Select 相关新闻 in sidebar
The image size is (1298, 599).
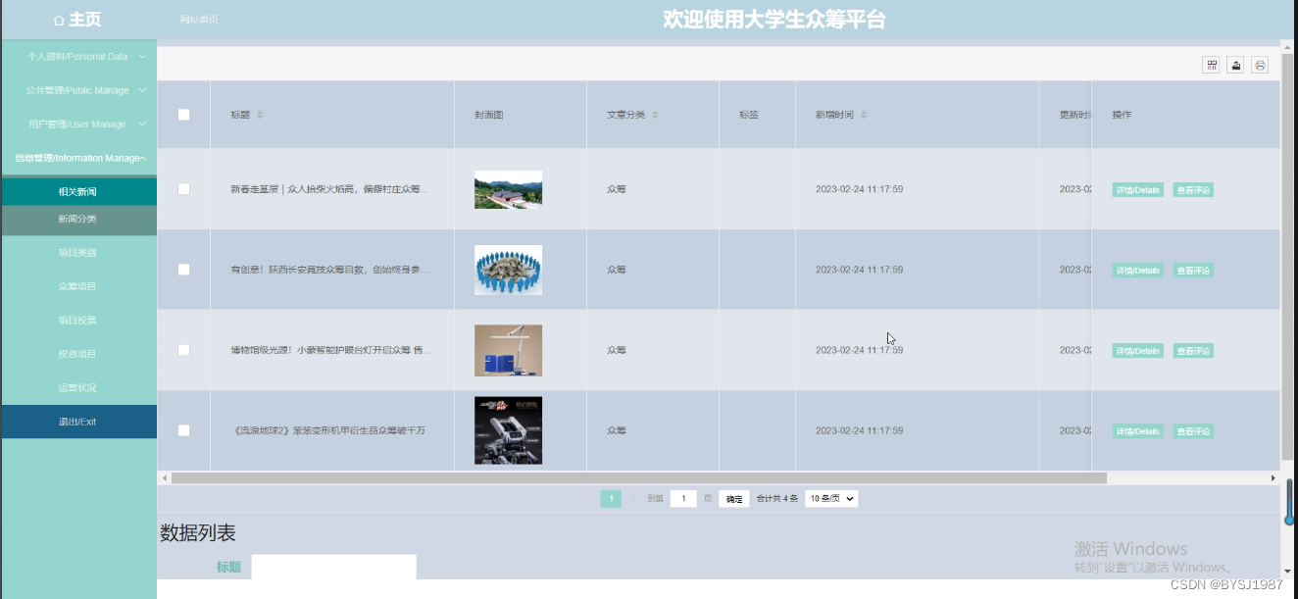(78, 192)
